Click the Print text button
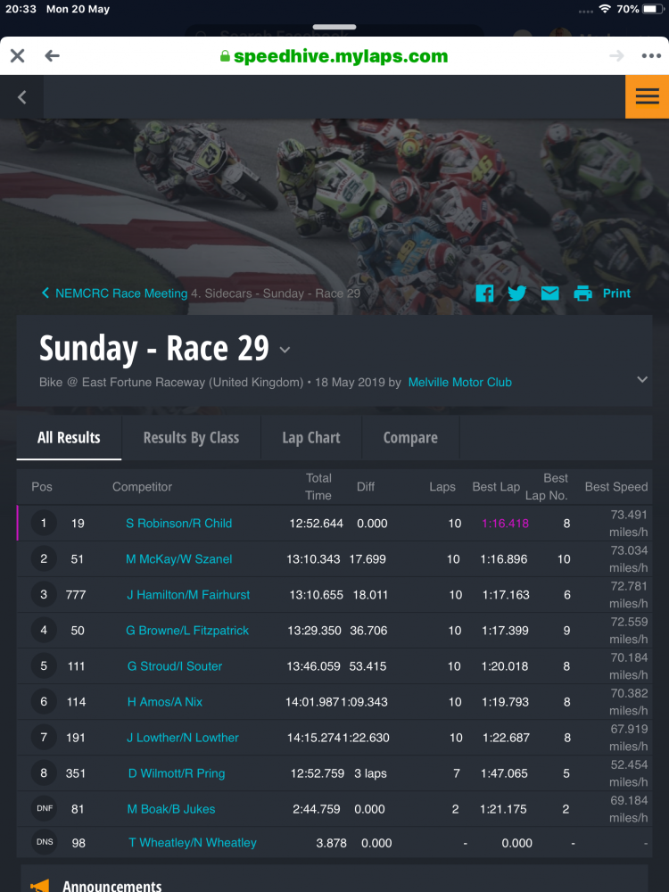Viewport: 669px width, 892px height. click(616, 293)
